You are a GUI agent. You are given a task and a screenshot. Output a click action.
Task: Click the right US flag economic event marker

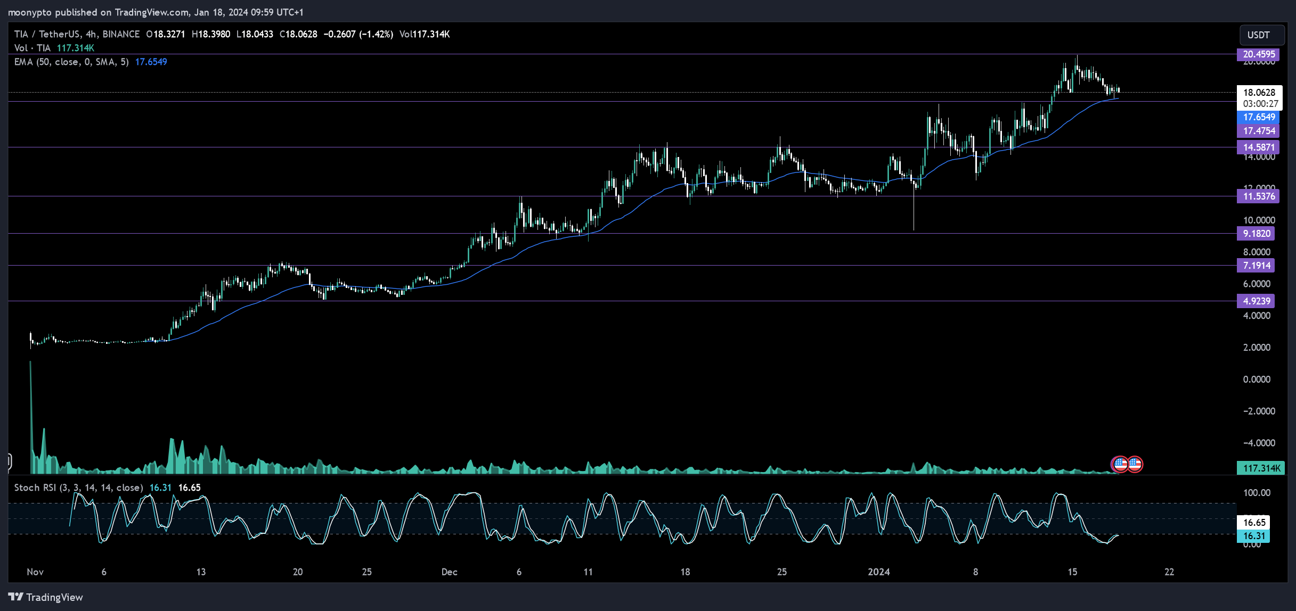pos(1135,464)
